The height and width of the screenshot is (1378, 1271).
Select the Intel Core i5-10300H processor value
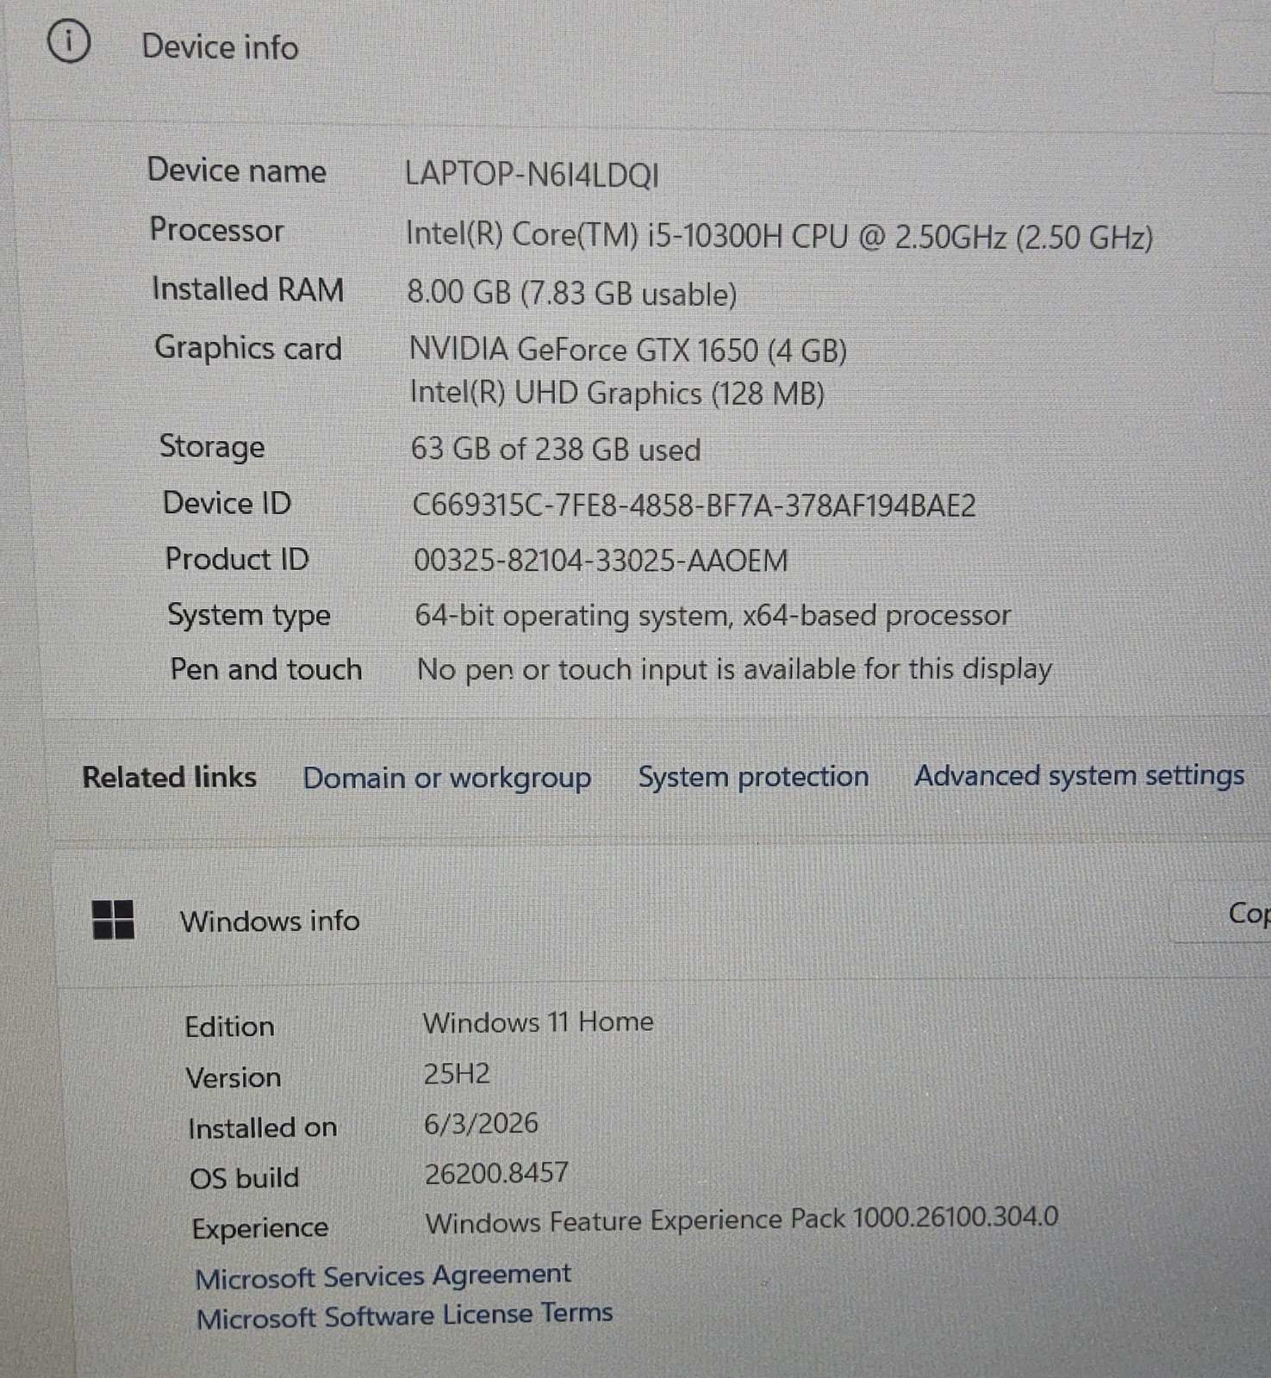point(779,236)
